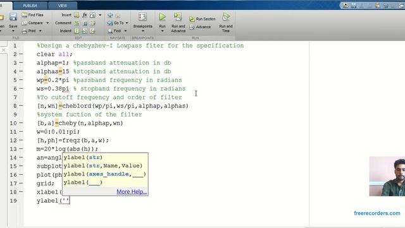The image size is (405, 228).
Task: Click Run and Advance icon
Action: (x=178, y=17)
